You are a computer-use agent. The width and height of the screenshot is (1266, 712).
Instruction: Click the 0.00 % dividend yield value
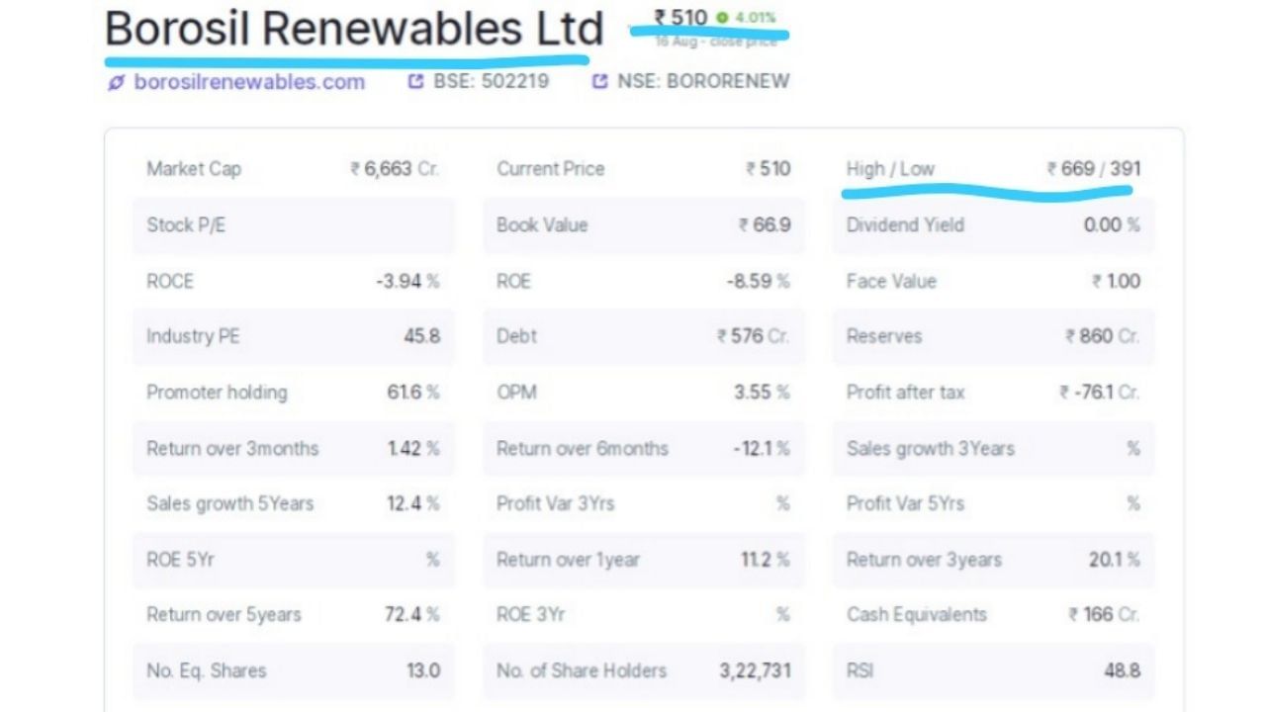tap(1112, 225)
